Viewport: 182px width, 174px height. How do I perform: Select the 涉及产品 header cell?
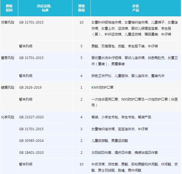pos(136,8)
